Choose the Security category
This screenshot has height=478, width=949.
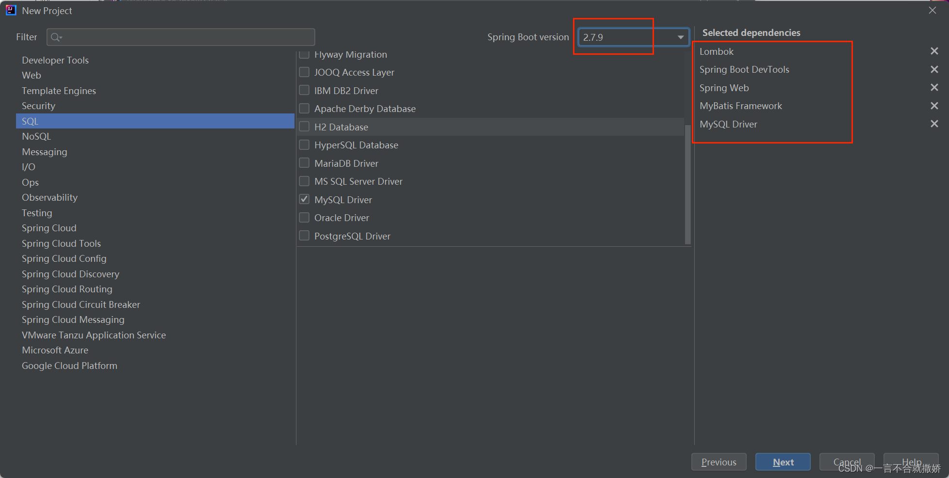click(155, 106)
